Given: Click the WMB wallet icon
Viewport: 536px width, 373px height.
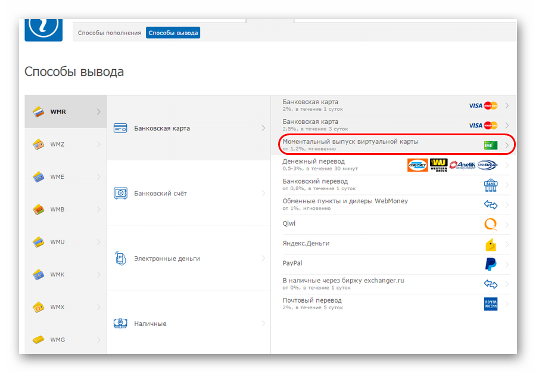Looking at the screenshot, I should (38, 209).
